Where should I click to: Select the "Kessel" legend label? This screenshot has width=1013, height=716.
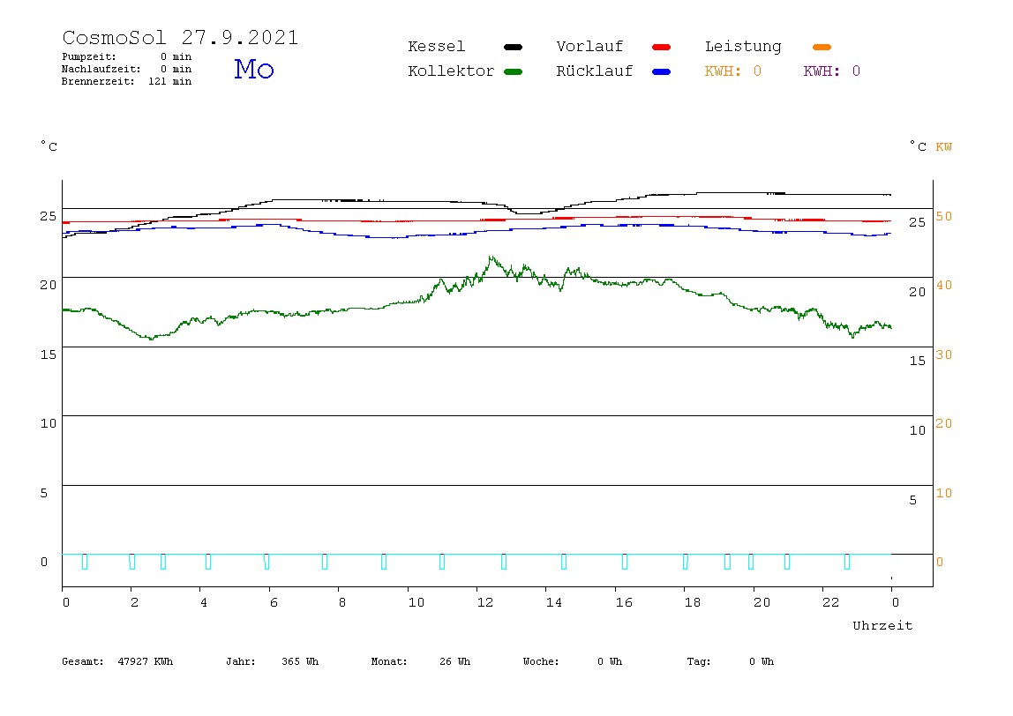[437, 47]
